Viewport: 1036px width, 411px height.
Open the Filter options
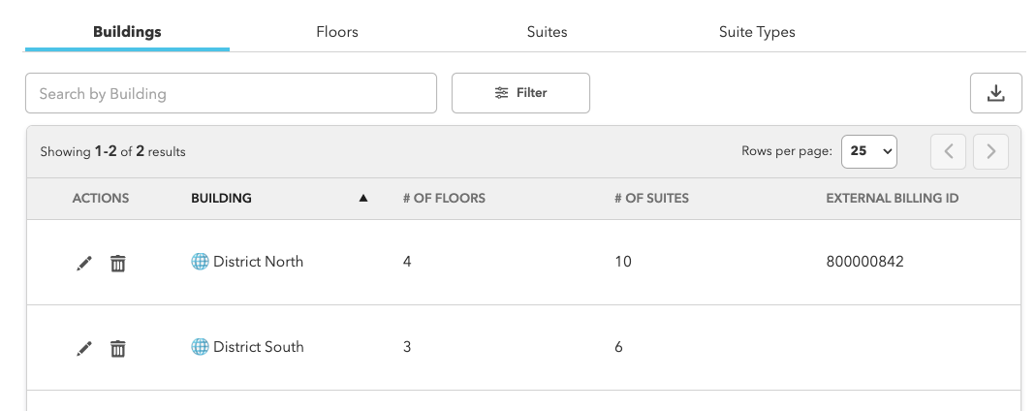(520, 93)
